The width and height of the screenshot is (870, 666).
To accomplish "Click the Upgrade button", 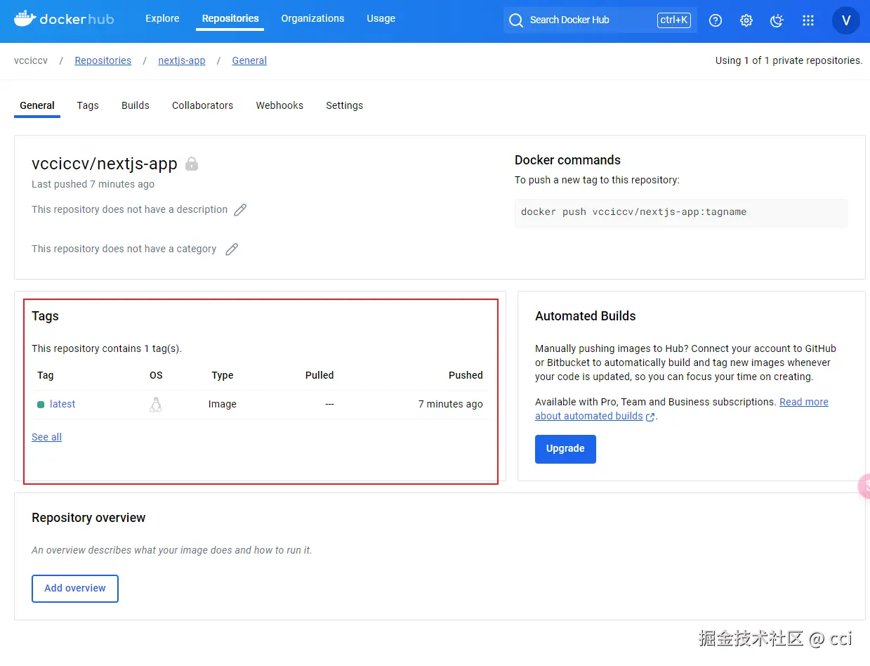I will pyautogui.click(x=565, y=449).
